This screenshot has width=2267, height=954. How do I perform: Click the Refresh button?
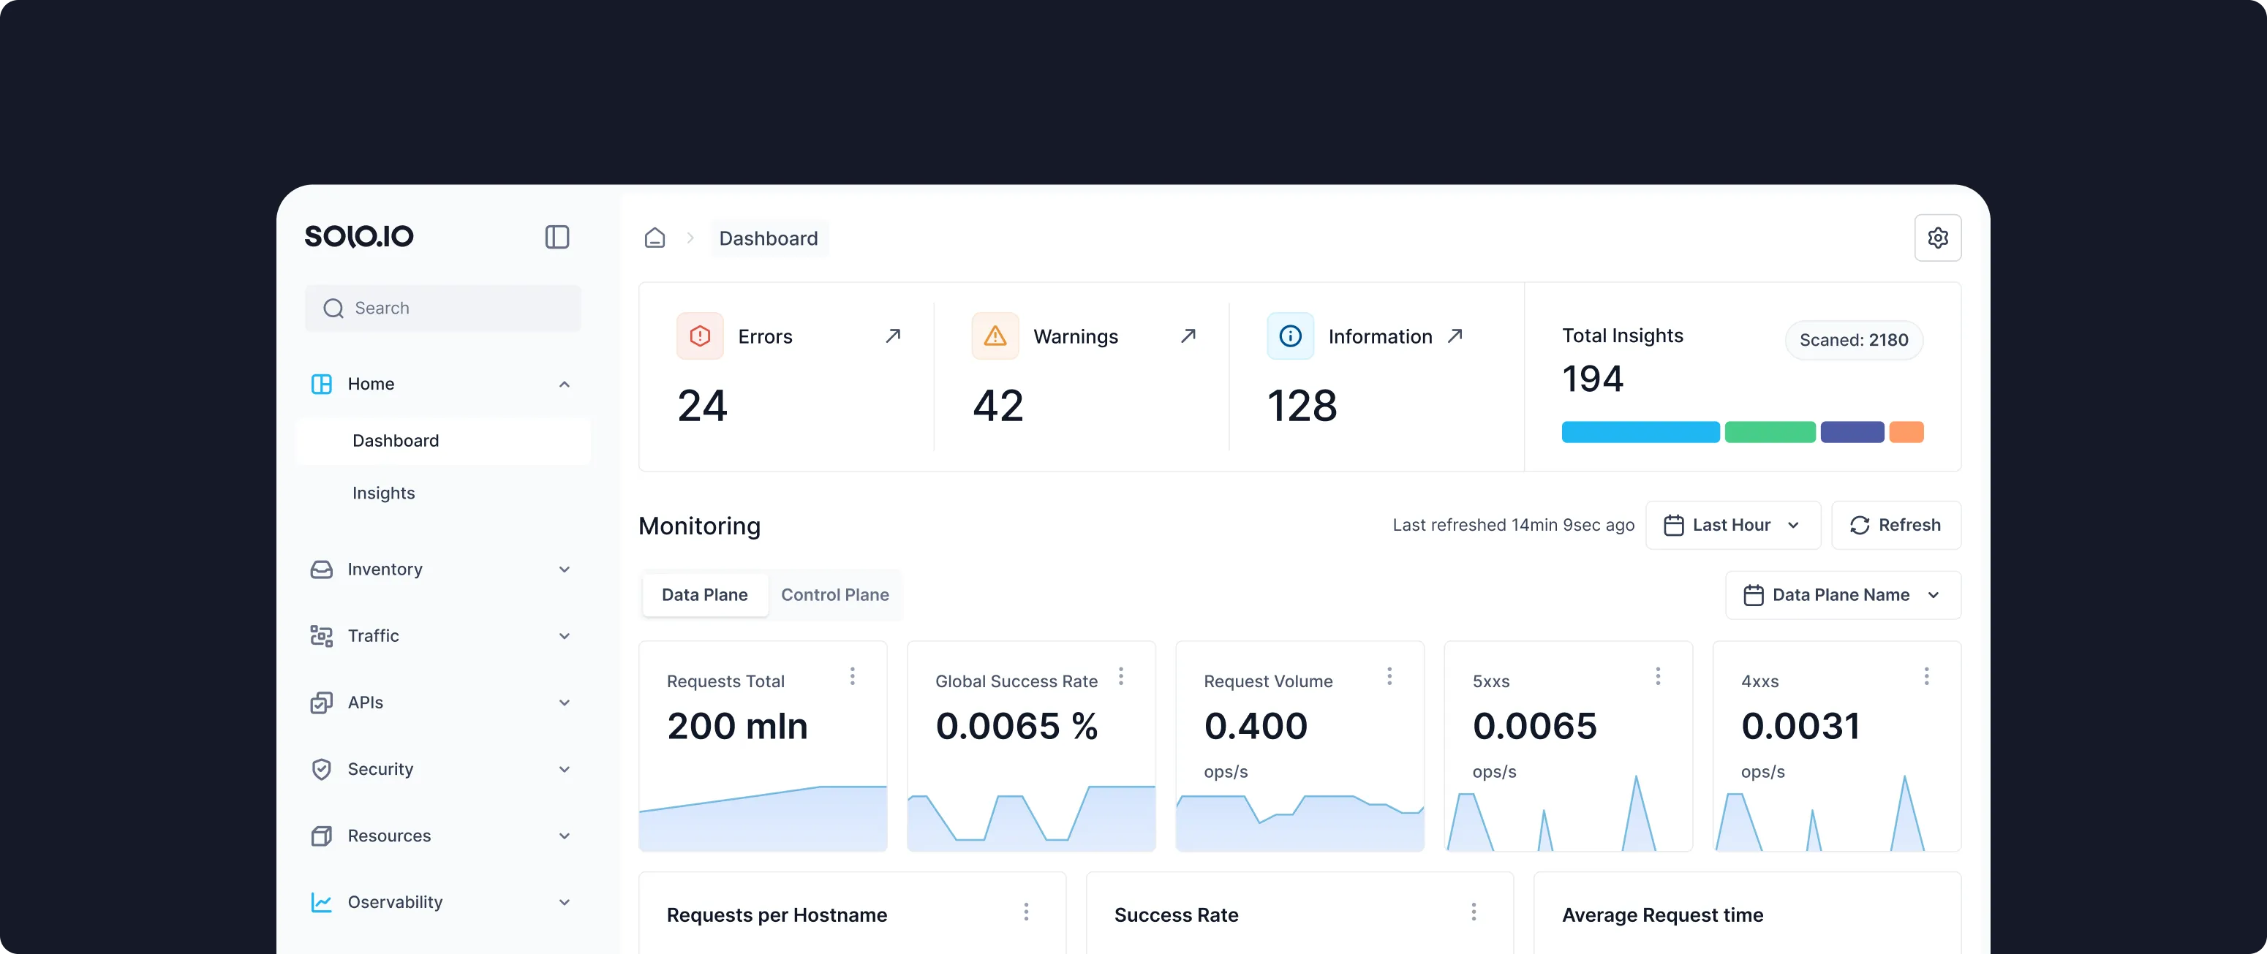(x=1896, y=525)
